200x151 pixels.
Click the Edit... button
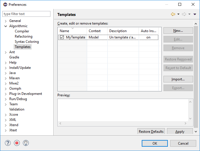[x=178, y=39]
